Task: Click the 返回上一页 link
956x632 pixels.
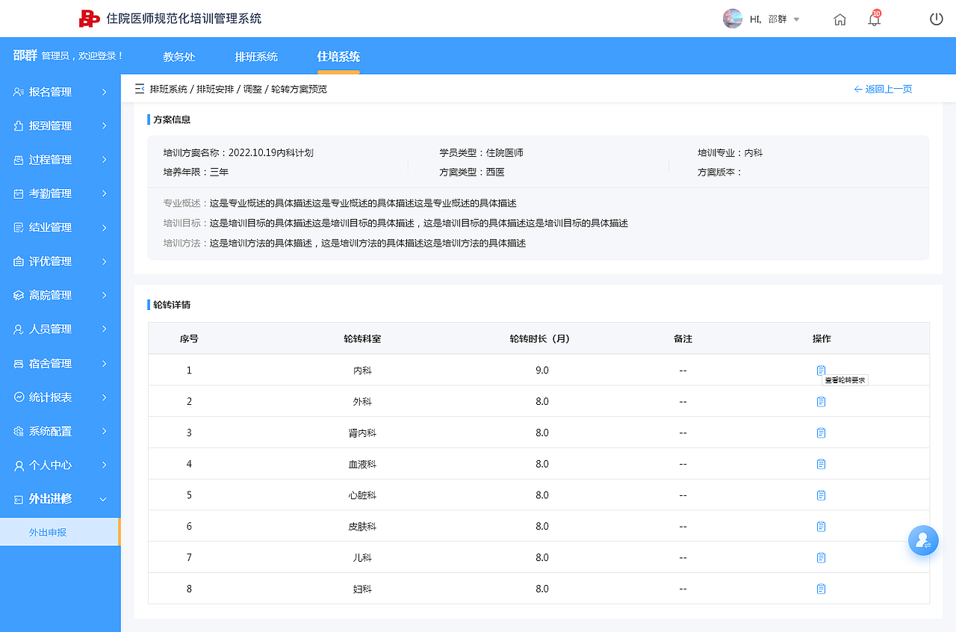Action: (884, 88)
